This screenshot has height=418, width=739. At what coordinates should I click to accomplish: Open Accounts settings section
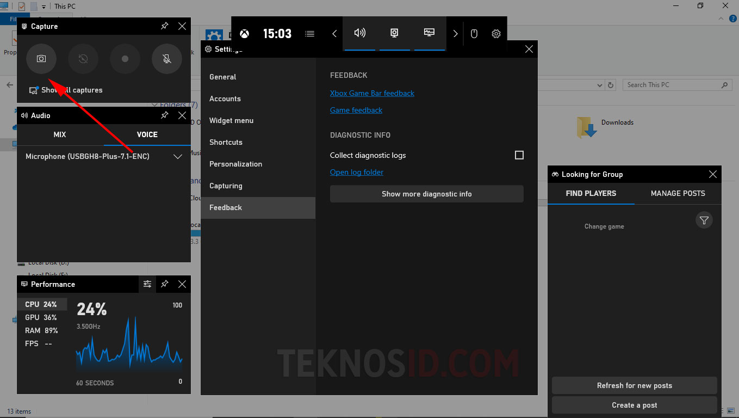(258, 99)
